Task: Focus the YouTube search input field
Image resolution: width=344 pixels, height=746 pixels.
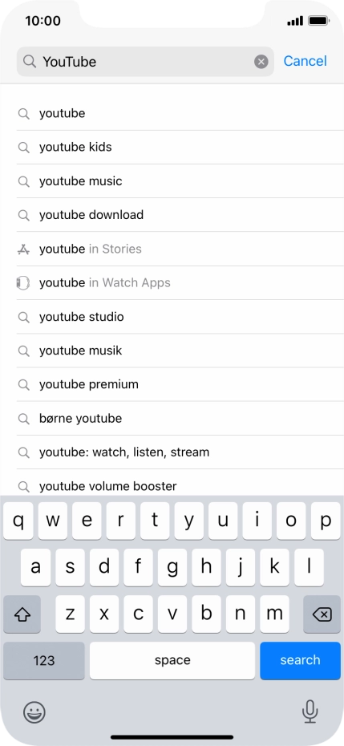Action: click(145, 62)
